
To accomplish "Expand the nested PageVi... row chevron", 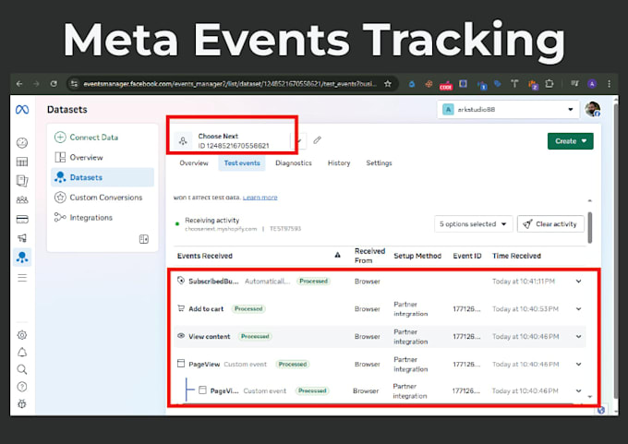I will [579, 390].
